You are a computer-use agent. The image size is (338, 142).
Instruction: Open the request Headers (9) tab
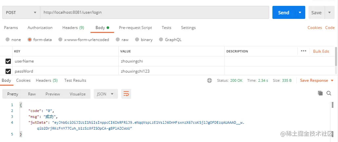point(73,28)
